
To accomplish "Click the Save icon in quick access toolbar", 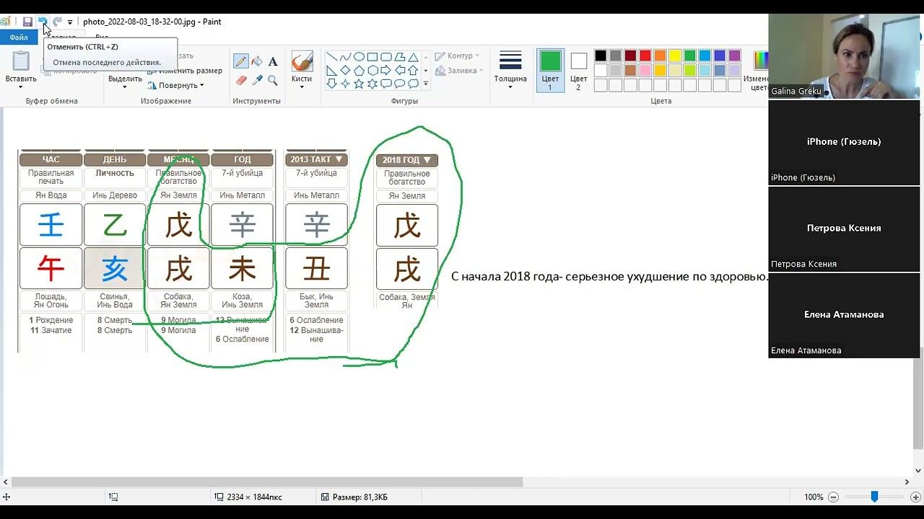I will [x=27, y=22].
